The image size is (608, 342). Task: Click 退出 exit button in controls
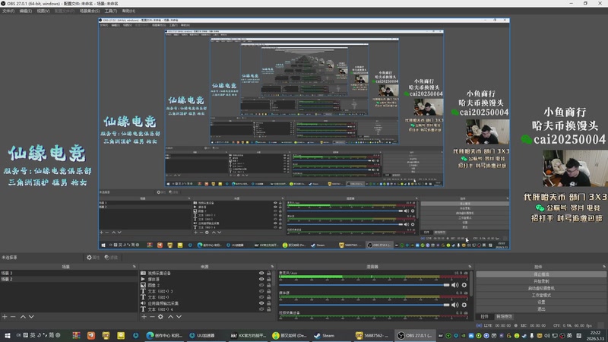pos(541,309)
